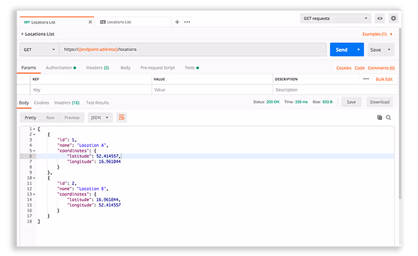Click longitude value 52.414557 on line 15
418x256 pixels.
click(x=110, y=205)
